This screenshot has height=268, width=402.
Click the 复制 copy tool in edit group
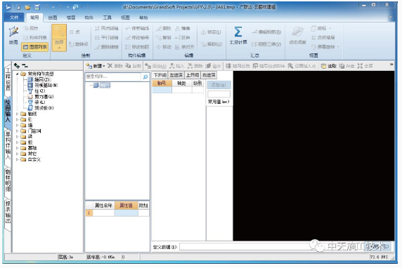pos(164,38)
